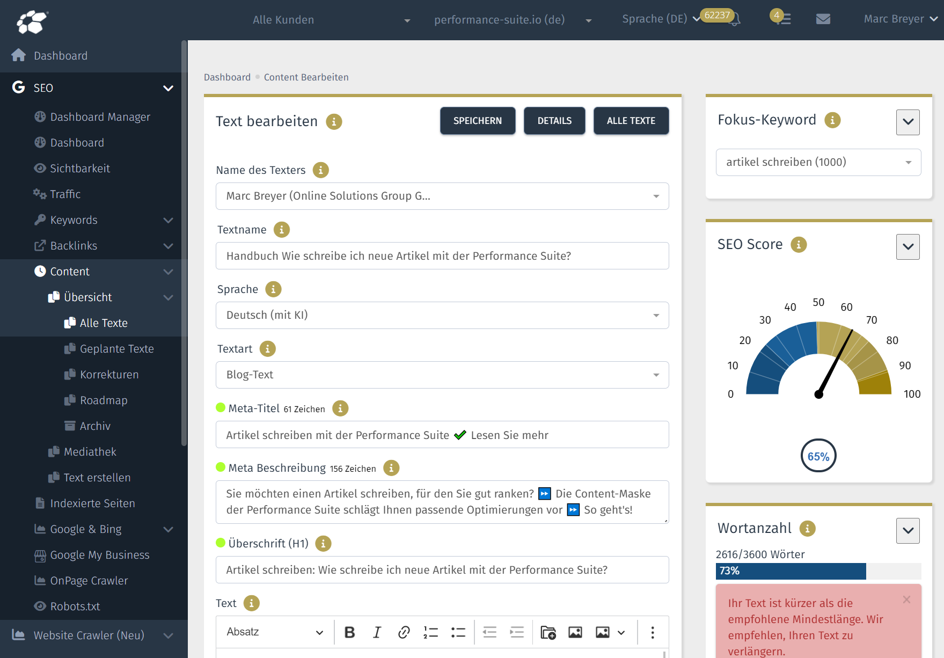
Task: Open Mediathek in sidebar
Action: click(90, 452)
